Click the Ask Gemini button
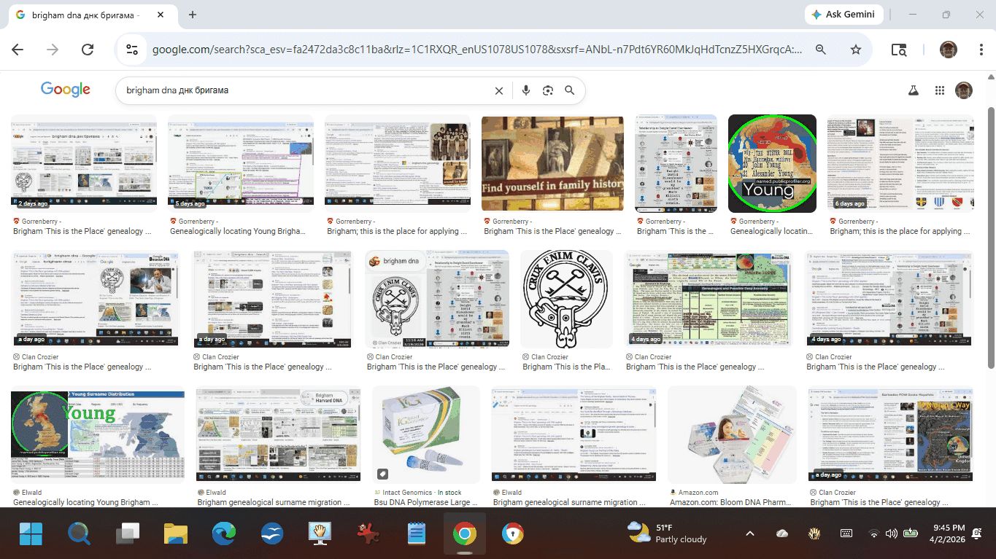 coord(844,15)
